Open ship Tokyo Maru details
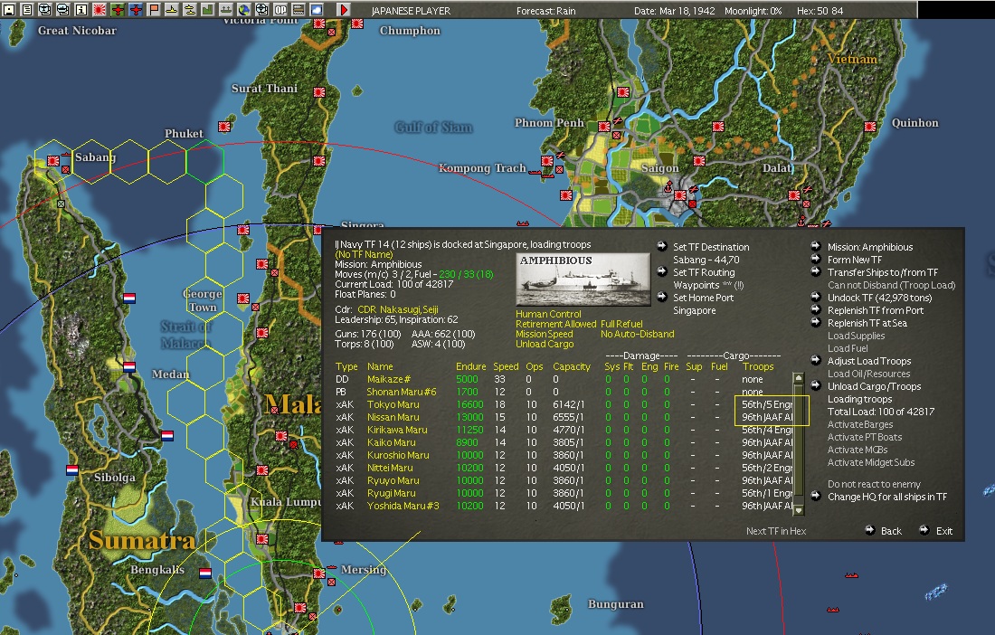This screenshot has width=995, height=635. click(x=393, y=404)
